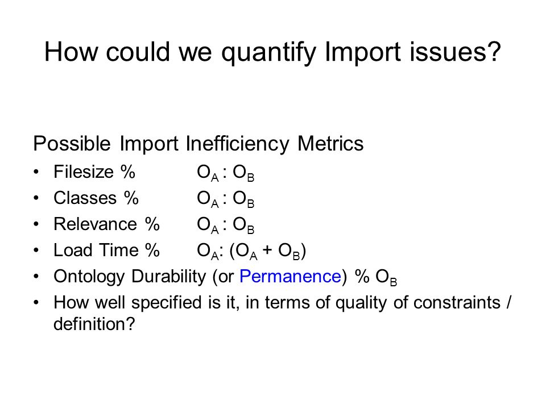Click the 'Classes %' bullet text
546x409 pixels.
(96, 198)
